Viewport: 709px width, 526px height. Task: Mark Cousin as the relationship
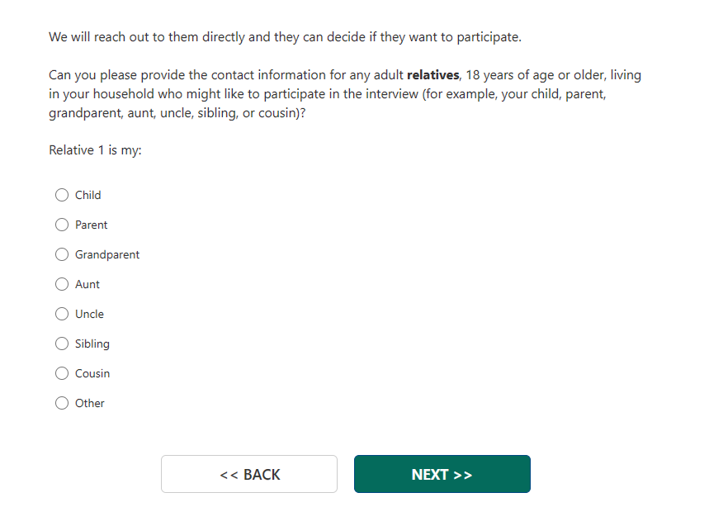(62, 373)
